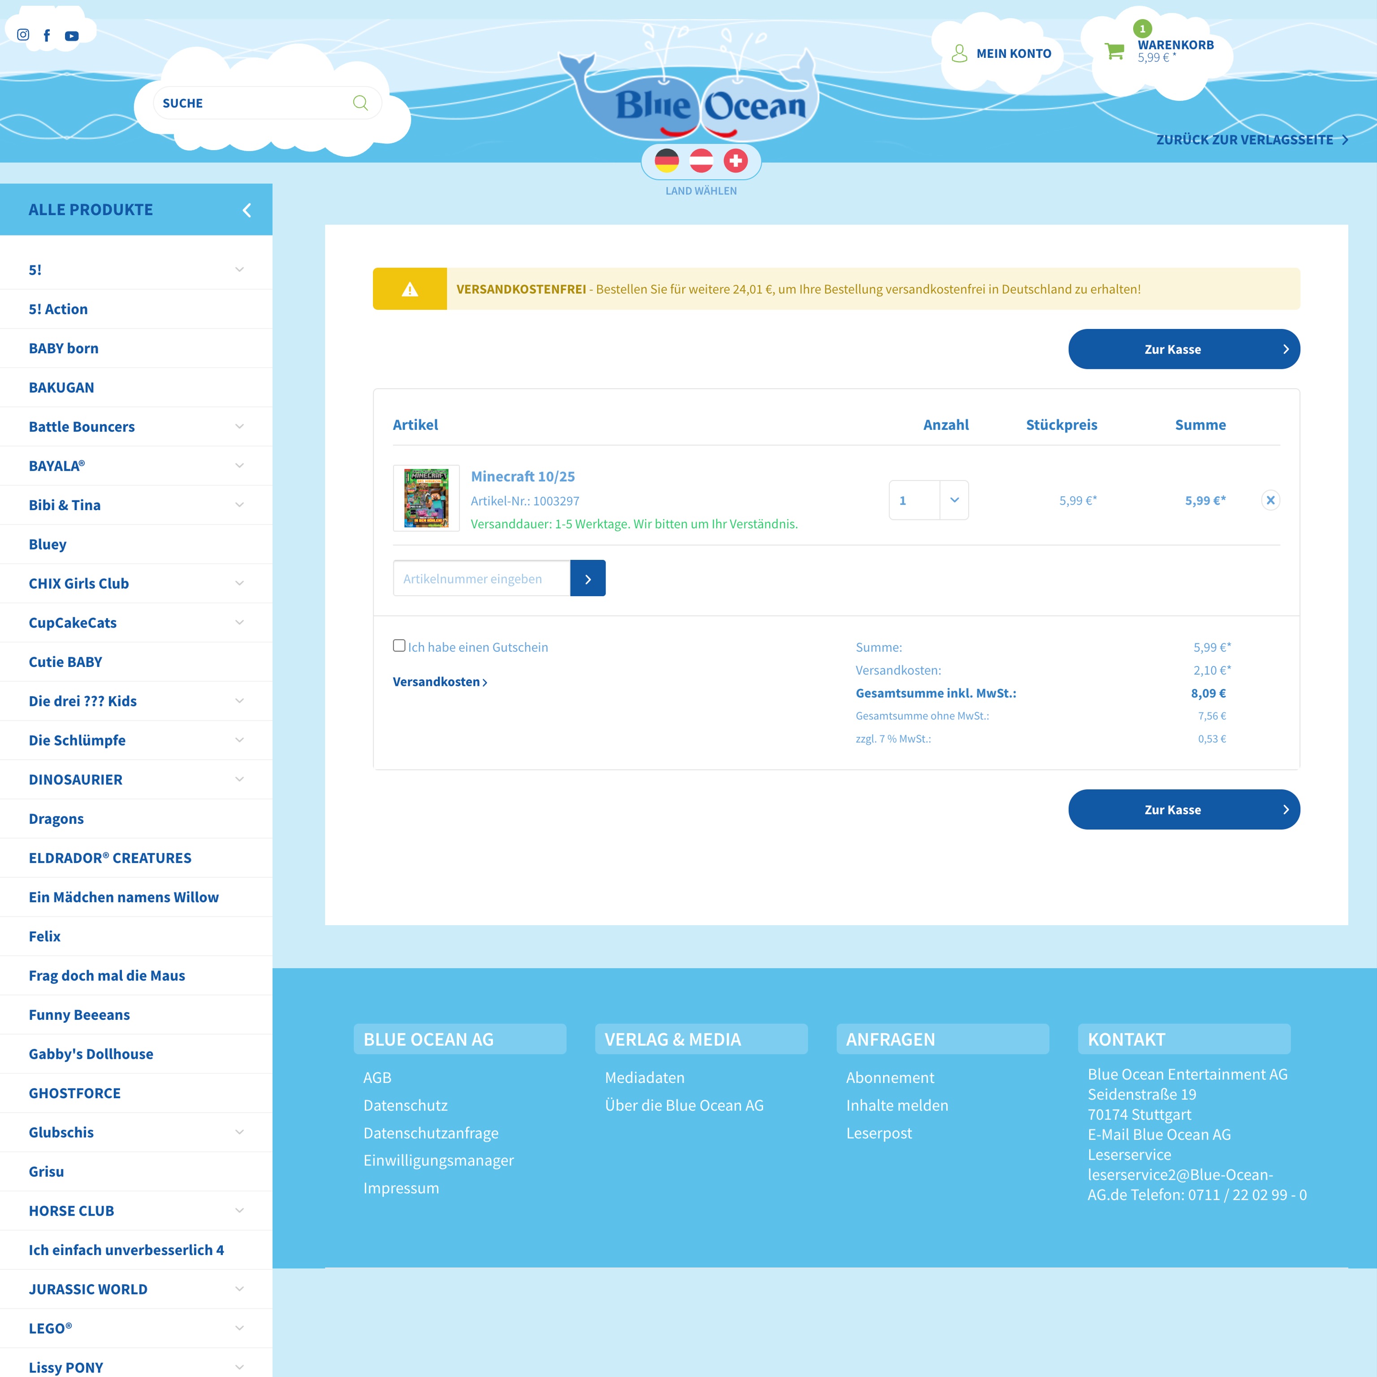Expand the Glubschis category chevron
The width and height of the screenshot is (1377, 1377).
coord(239,1132)
